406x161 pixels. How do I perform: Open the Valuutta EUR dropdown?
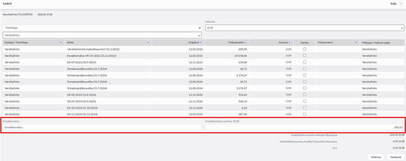point(305,28)
